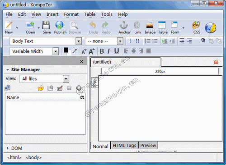
Task: Close the Site Manager sidebar panel
Action: tap(82, 61)
